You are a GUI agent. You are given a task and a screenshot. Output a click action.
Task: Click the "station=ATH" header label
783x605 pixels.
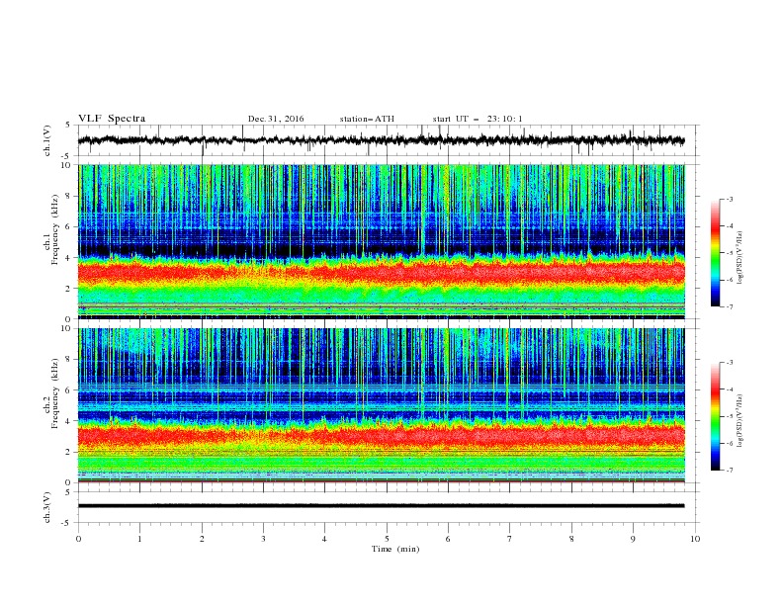coord(367,119)
